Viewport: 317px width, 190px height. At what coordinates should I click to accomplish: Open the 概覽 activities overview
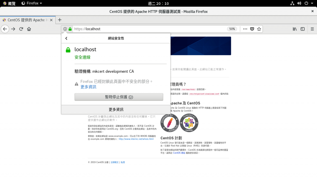(9, 3)
